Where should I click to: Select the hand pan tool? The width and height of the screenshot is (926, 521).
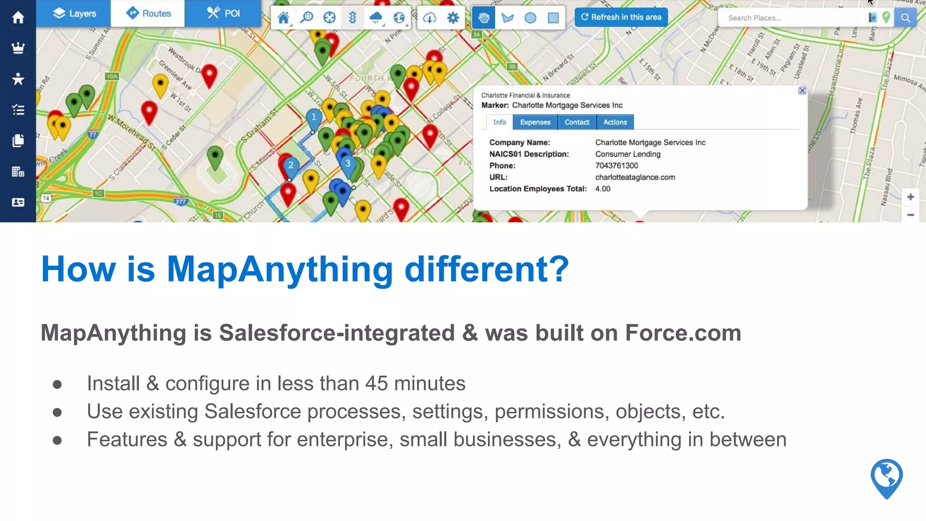[484, 18]
